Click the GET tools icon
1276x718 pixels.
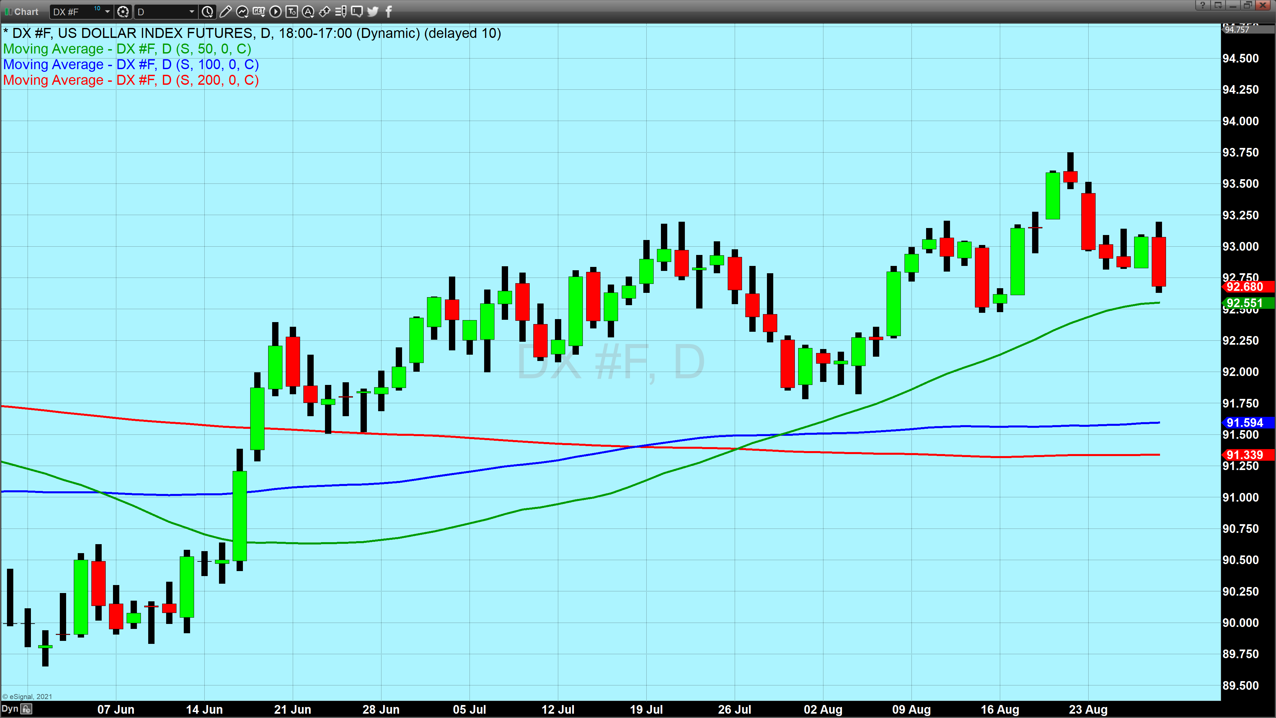pos(259,11)
